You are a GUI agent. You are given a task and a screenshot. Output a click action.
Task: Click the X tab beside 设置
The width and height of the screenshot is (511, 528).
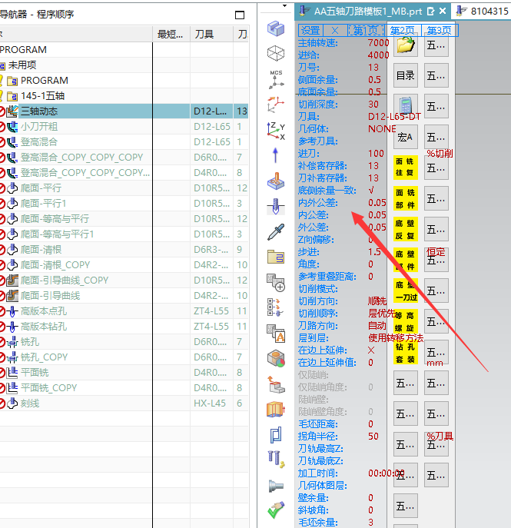point(335,30)
